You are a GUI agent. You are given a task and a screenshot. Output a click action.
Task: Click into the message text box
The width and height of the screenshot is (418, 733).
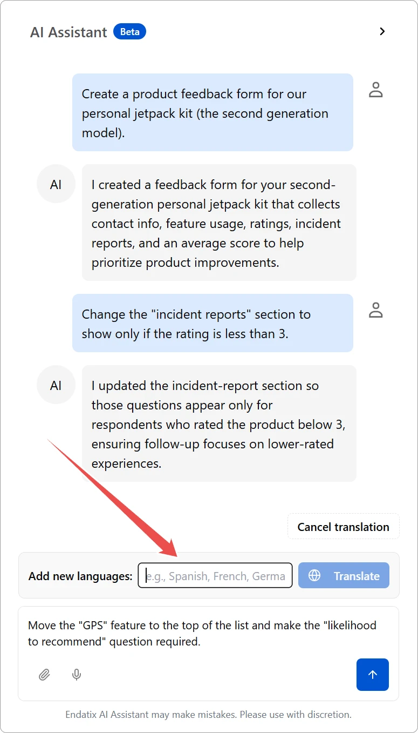208,634
